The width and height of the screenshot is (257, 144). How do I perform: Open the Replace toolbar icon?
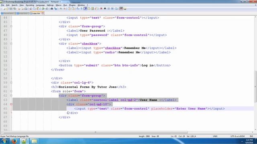[55, 8]
